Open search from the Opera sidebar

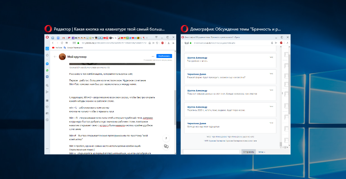(47, 85)
